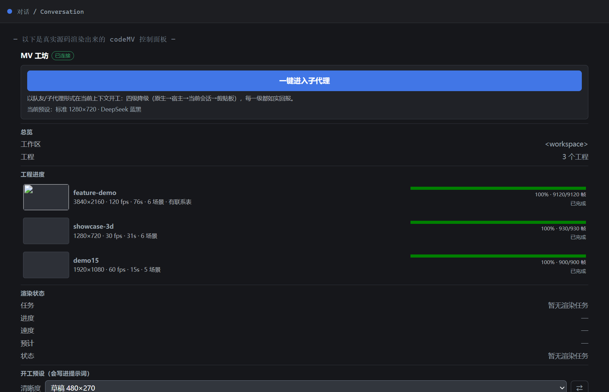Screen dimensions: 609x392
Task: Click the 已完成 label under feature-demo progress
Action: 578,204
